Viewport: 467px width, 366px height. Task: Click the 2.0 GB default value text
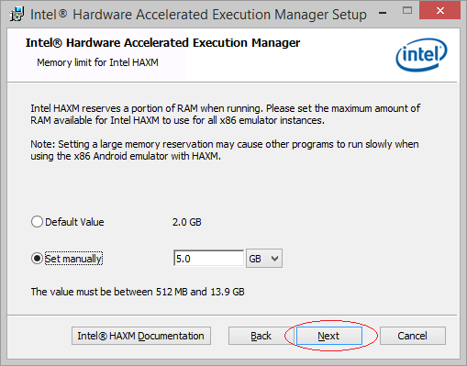click(x=187, y=222)
